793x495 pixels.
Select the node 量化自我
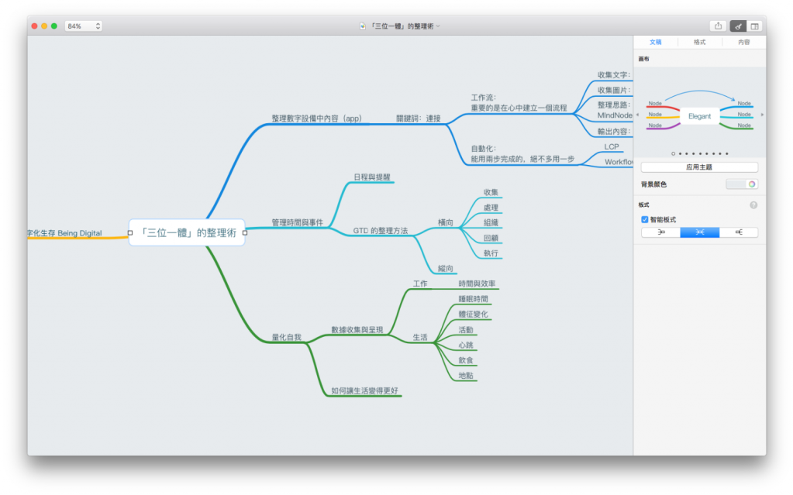pyautogui.click(x=286, y=337)
